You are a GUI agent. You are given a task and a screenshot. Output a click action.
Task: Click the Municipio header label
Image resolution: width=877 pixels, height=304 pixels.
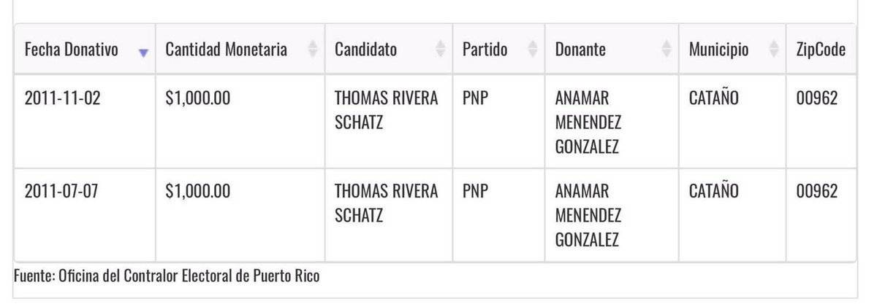coord(719,50)
